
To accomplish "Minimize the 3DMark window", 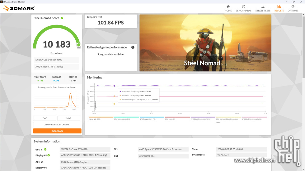I will point(286,2).
